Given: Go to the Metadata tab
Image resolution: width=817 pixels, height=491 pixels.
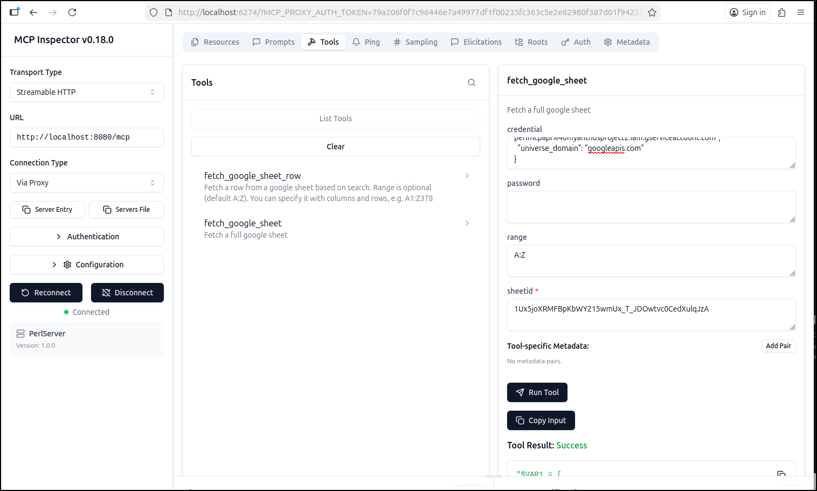Looking at the screenshot, I should click(627, 42).
